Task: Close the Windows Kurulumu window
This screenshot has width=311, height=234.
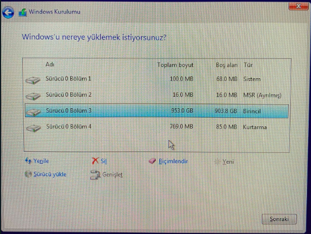Action: [x=299, y=6]
